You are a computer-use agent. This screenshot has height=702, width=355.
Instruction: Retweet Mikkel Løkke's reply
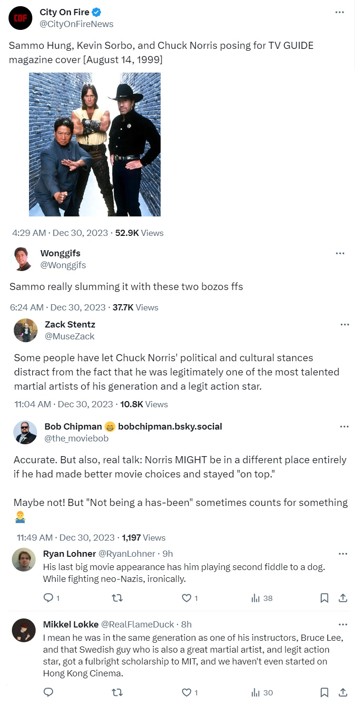116,693
